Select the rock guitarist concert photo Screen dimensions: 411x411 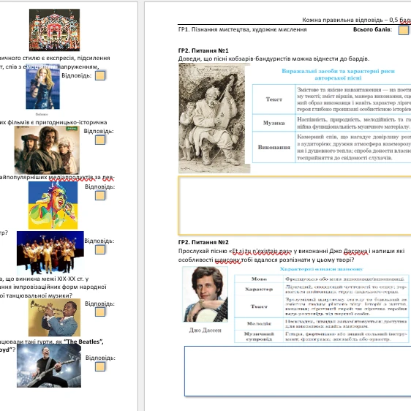[49, 366]
